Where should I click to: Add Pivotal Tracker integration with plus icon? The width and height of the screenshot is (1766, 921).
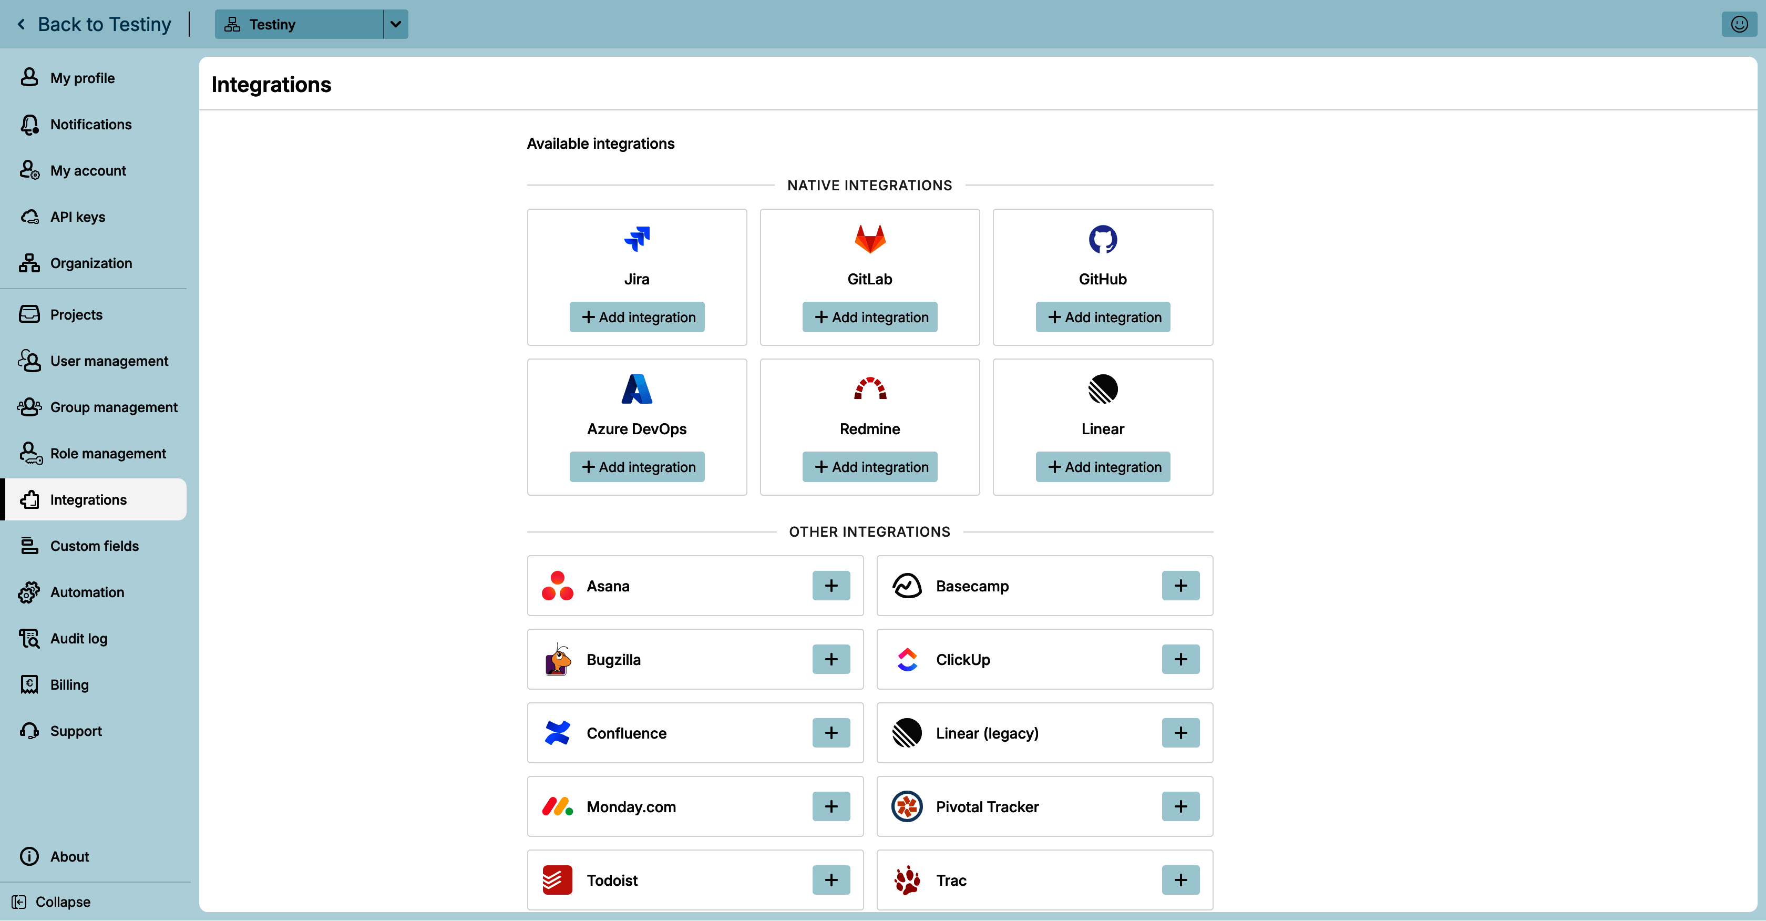[x=1180, y=806]
